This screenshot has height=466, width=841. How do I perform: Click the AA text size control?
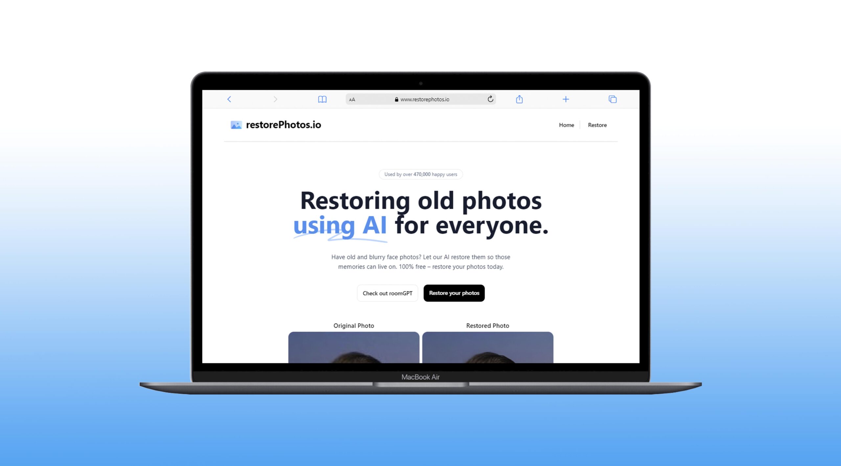(352, 99)
